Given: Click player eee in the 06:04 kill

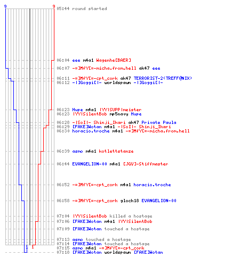Looking at the screenshot, I should (76, 60).
